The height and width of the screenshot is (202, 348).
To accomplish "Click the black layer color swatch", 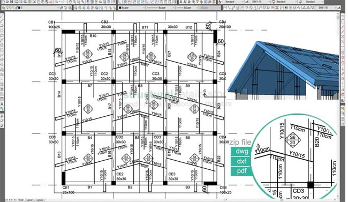I will point(19,8).
